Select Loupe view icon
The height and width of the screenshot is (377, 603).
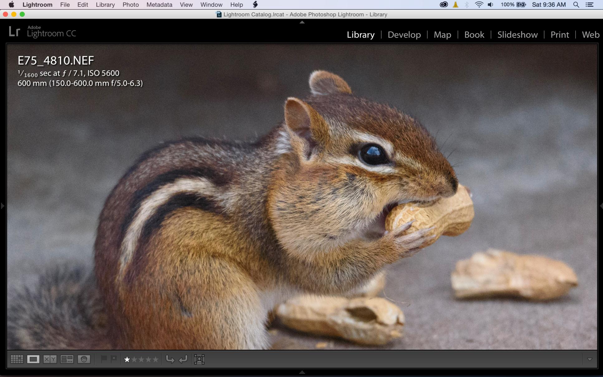tap(33, 359)
